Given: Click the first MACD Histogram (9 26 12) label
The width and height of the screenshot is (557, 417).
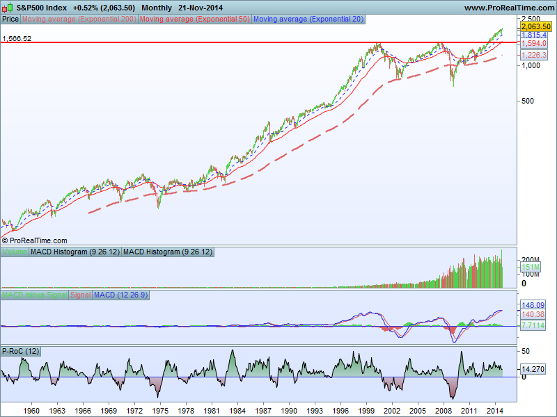Looking at the screenshot, I should [x=75, y=252].
